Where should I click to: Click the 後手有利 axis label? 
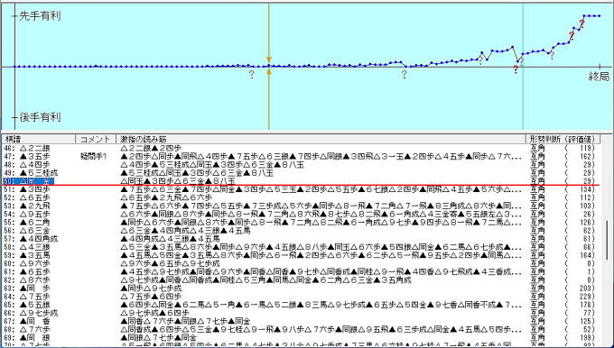click(x=40, y=117)
